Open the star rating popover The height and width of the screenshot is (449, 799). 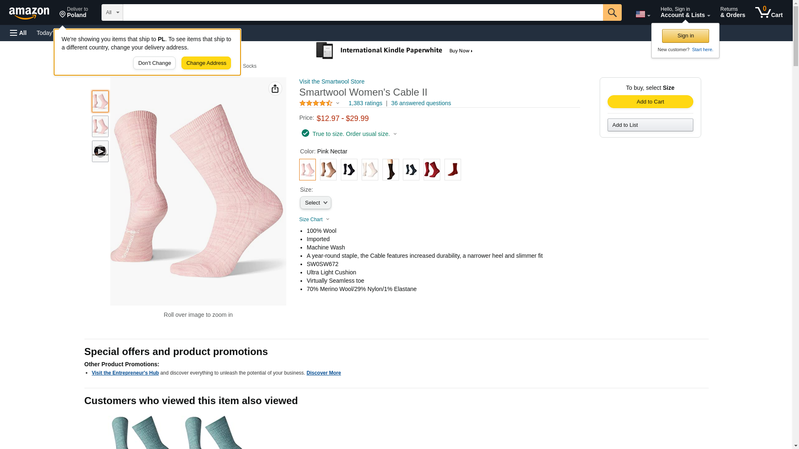(319, 103)
